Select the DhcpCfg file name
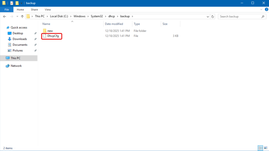 53,36
